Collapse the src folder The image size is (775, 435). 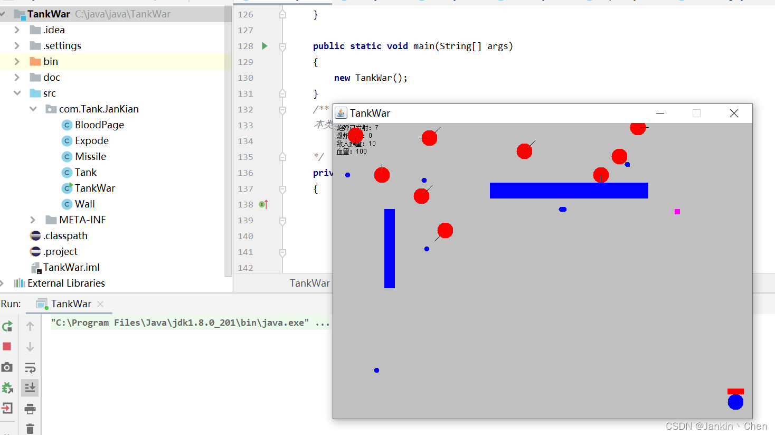click(17, 93)
